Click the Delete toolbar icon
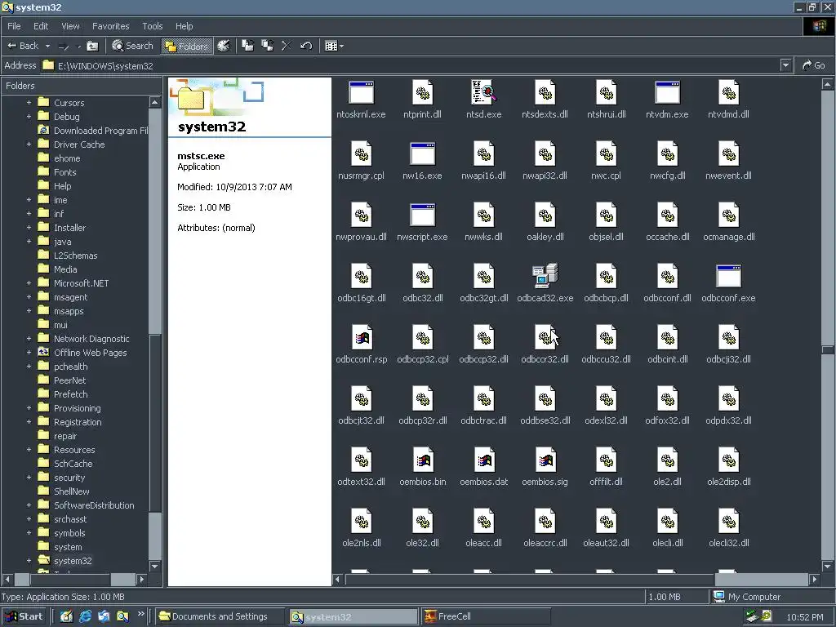This screenshot has height=627, width=836. (x=287, y=46)
